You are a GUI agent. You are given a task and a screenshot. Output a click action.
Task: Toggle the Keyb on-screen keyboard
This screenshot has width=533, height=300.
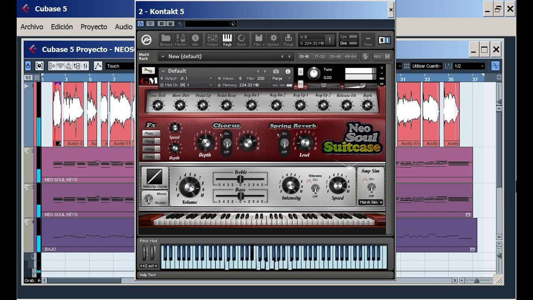(227, 40)
